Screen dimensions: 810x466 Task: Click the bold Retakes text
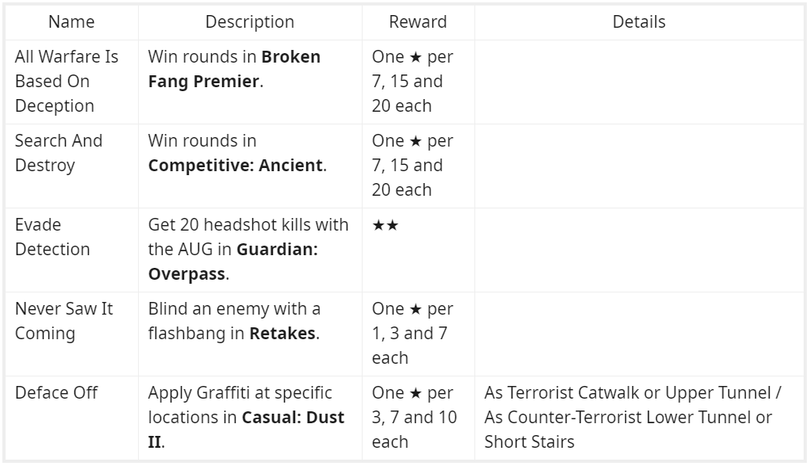[x=282, y=334]
